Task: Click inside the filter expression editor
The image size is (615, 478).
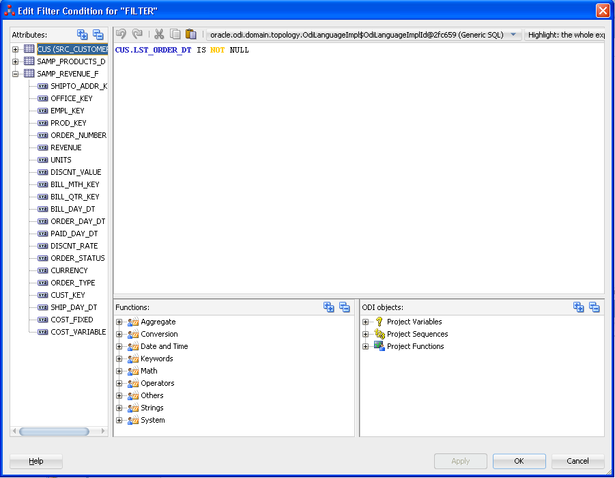Action: (358, 169)
